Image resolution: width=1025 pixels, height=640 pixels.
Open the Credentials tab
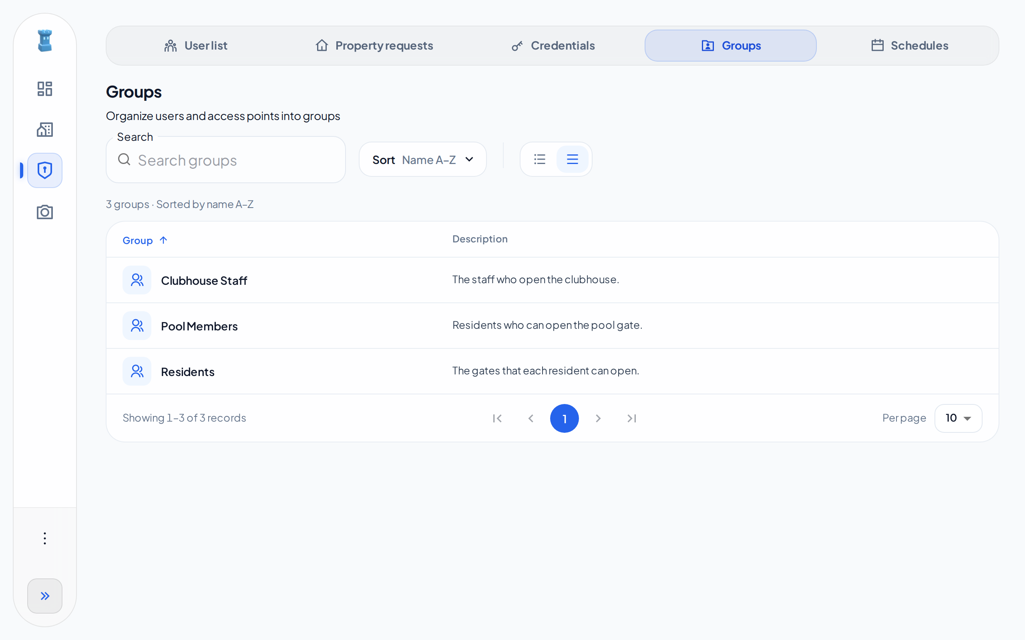(553, 46)
